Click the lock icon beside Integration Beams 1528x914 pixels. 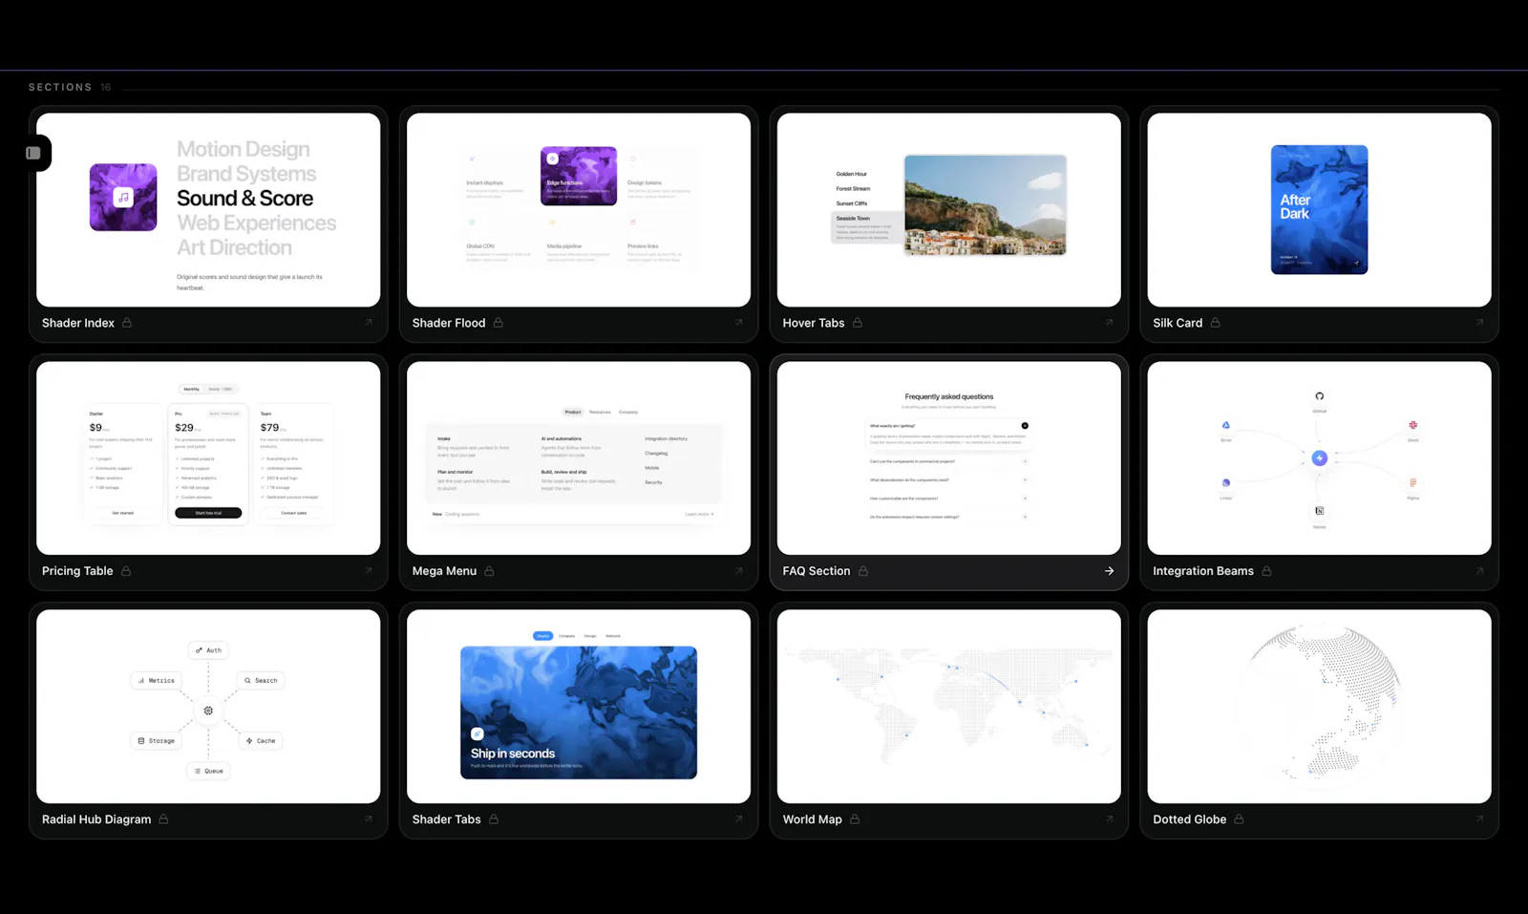click(x=1267, y=571)
